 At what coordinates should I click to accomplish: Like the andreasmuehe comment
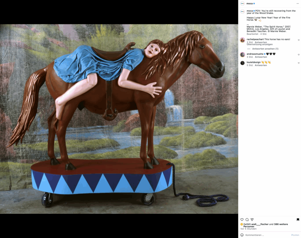pos(299,55)
